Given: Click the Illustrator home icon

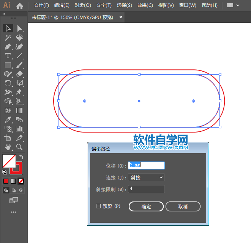Looking at the screenshot, I should pyautogui.click(x=20, y=6).
